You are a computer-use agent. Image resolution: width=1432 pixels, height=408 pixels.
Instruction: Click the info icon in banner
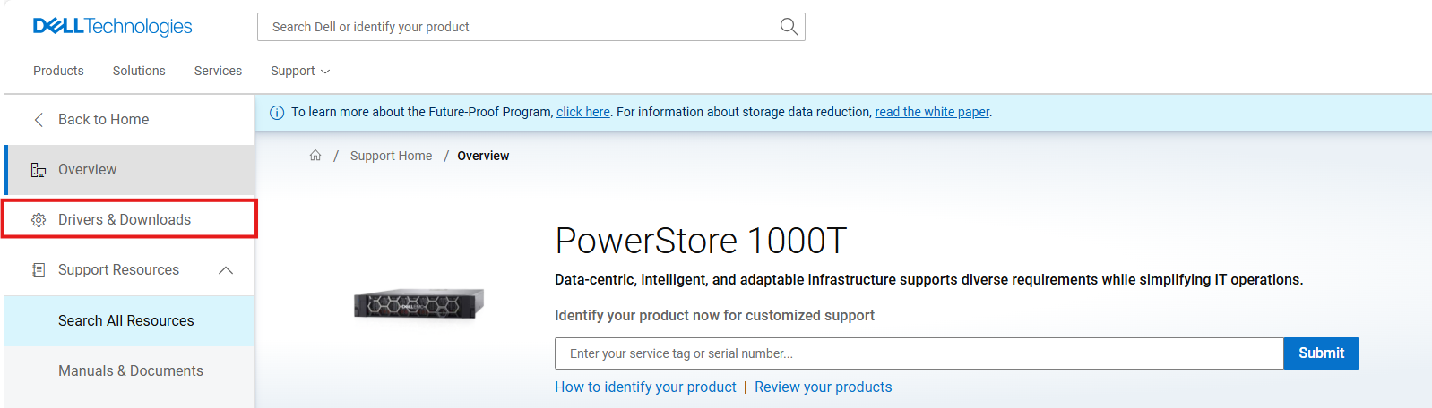tap(277, 113)
